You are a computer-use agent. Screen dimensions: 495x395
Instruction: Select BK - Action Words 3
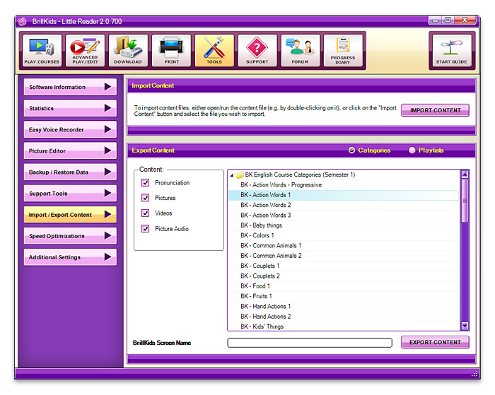pyautogui.click(x=344, y=216)
